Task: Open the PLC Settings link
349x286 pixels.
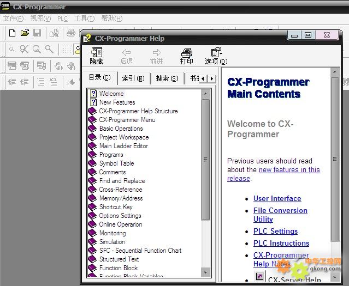Action: 275,231
